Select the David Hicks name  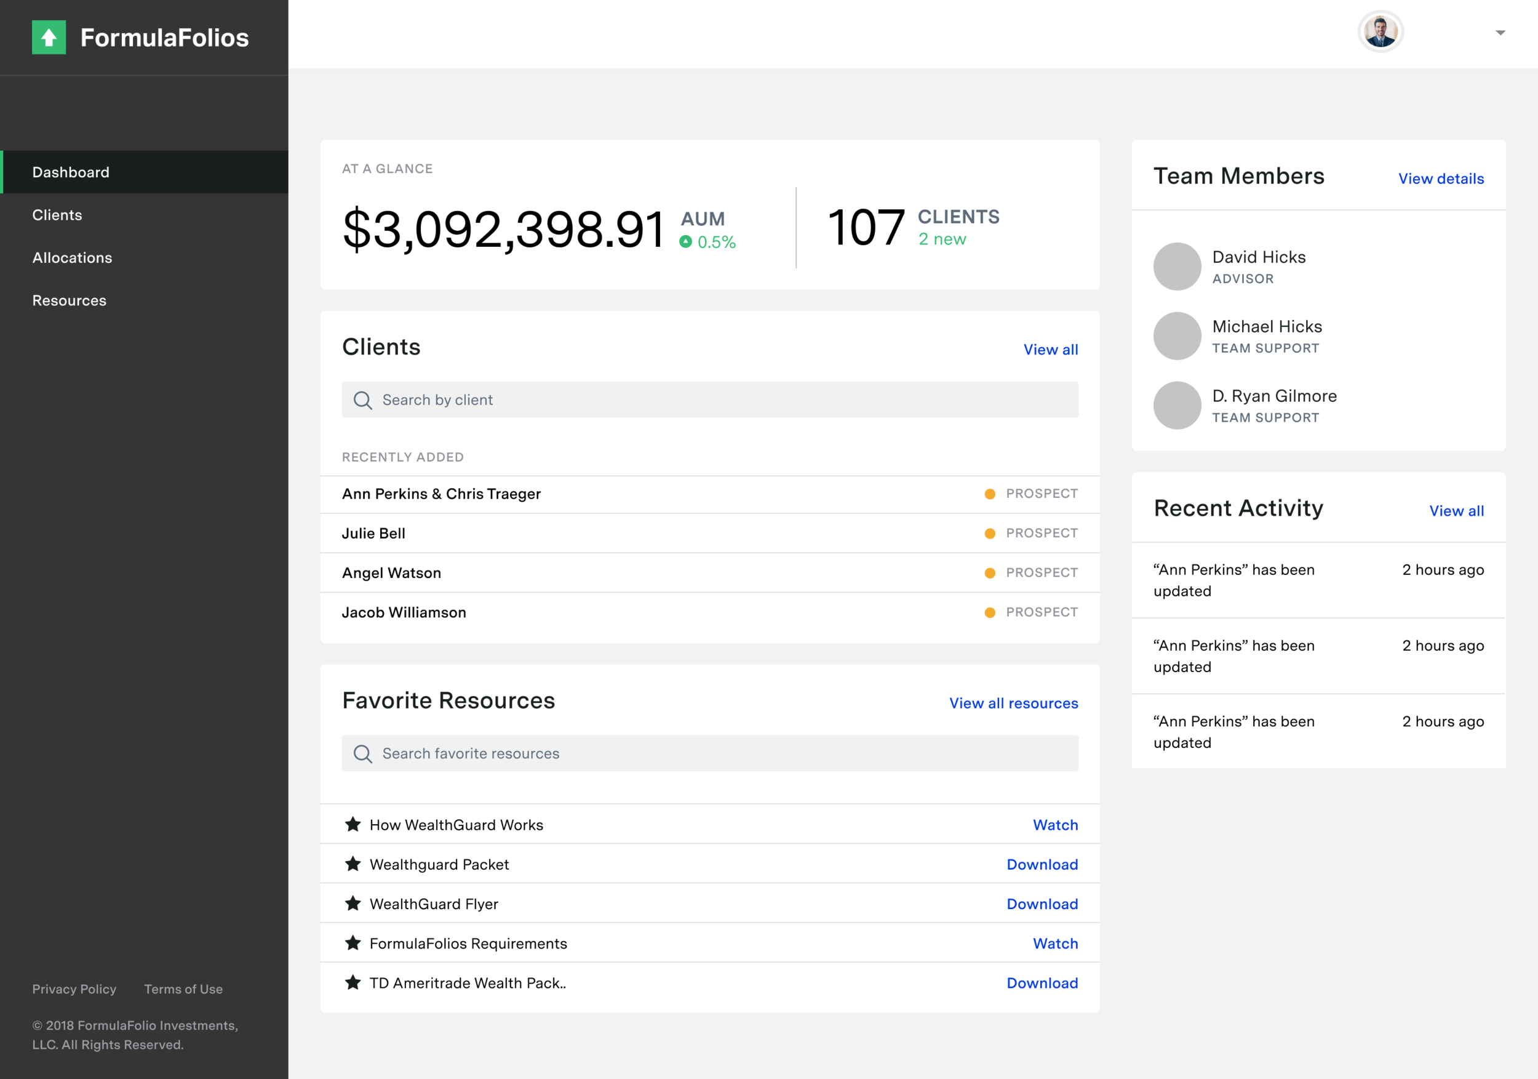[1259, 257]
